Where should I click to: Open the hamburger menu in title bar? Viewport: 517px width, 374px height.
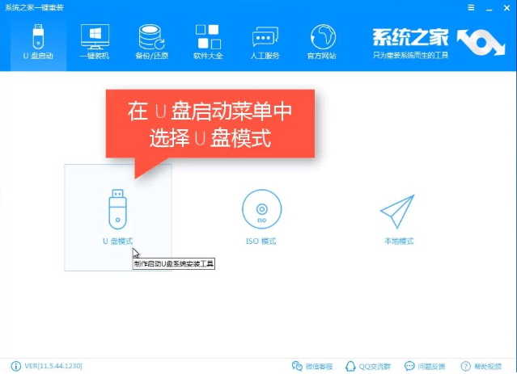(471, 7)
